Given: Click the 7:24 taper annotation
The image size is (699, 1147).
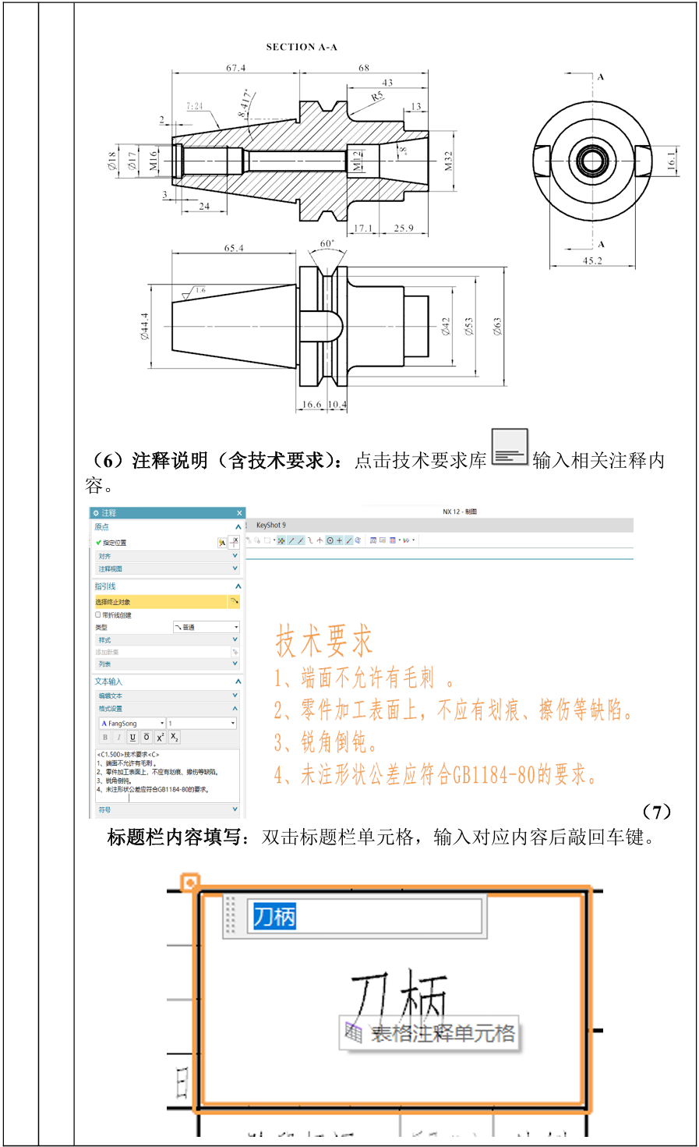Looking at the screenshot, I should click(x=195, y=106).
